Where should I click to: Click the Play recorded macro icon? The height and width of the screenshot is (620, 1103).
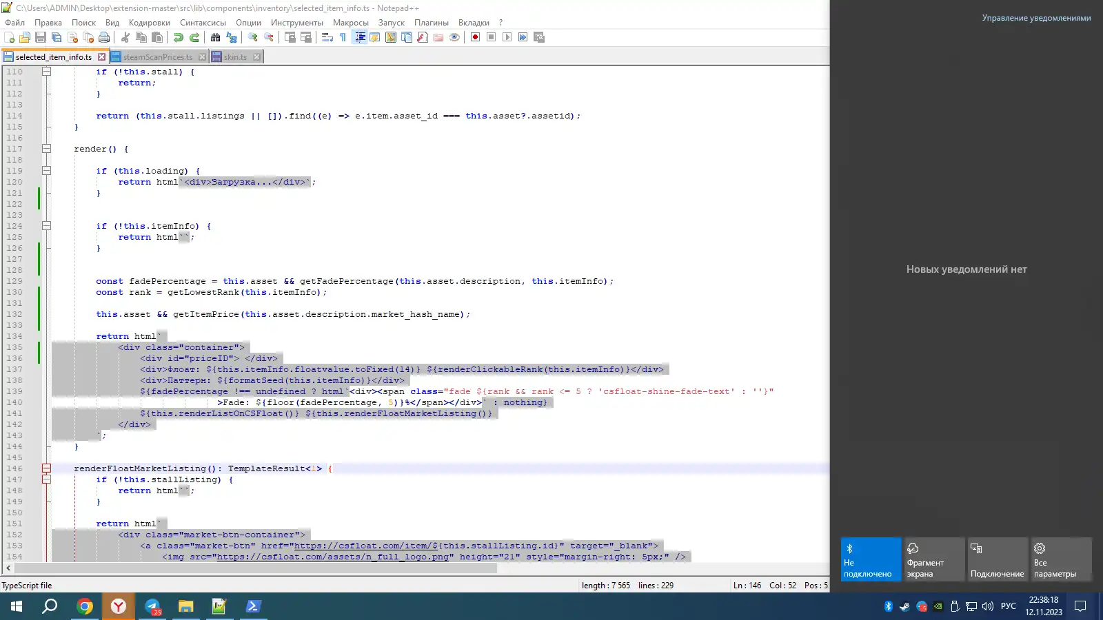pos(507,37)
